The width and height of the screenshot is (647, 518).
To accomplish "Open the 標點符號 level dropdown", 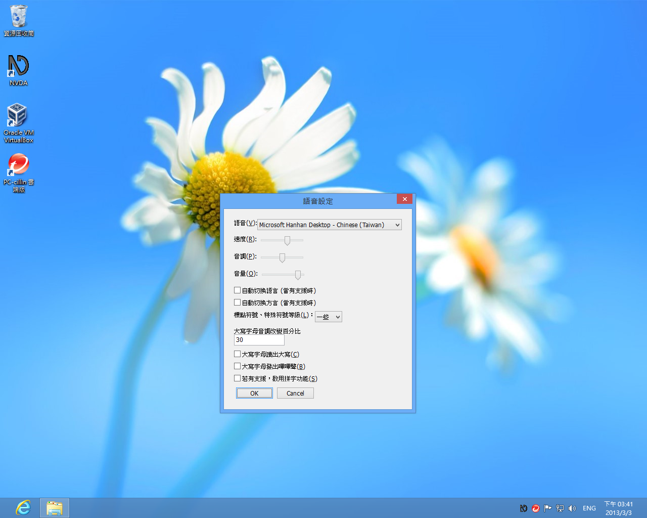I will point(329,317).
